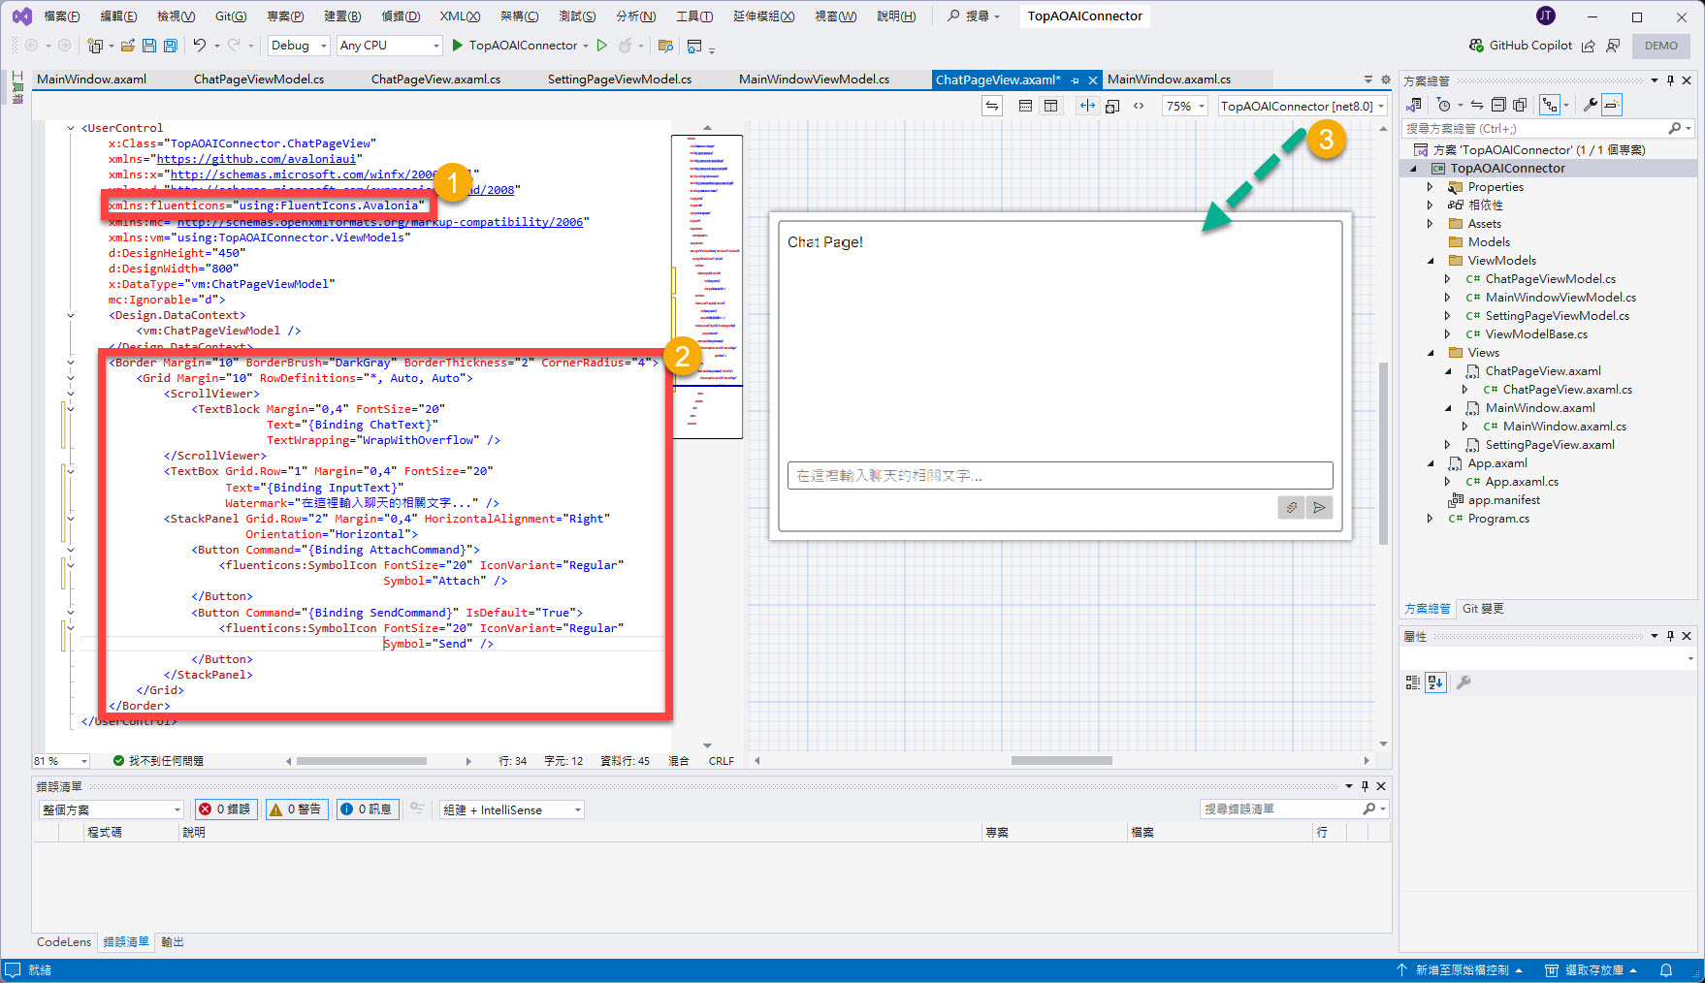Click the Alphabetical sort icon in the Properties panel
The height and width of the screenshot is (983, 1705).
point(1435,682)
